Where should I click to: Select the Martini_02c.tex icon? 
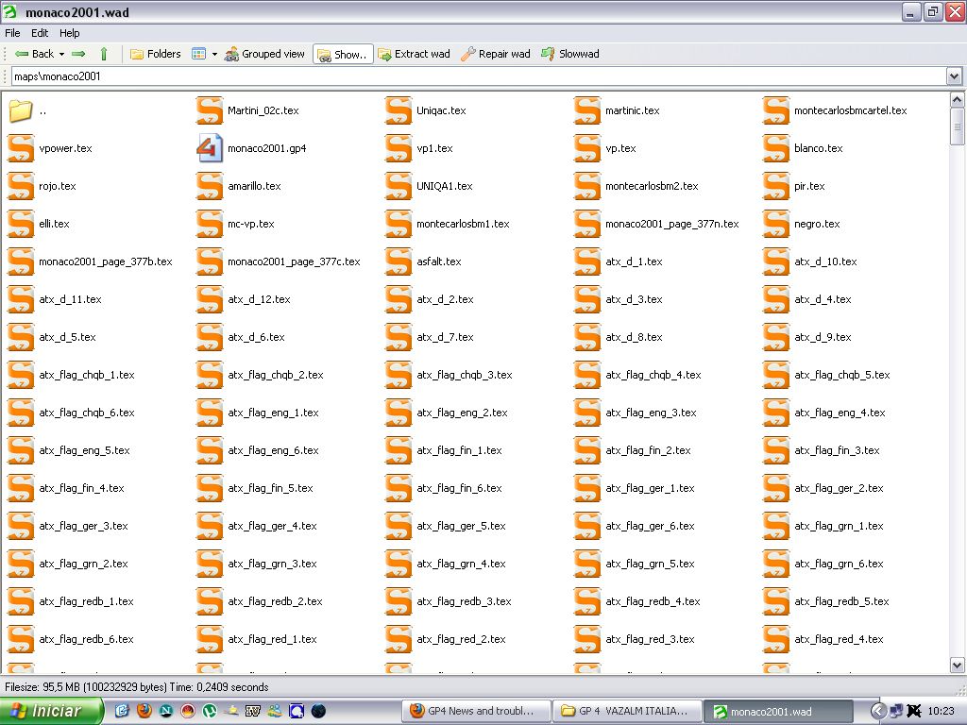point(209,111)
